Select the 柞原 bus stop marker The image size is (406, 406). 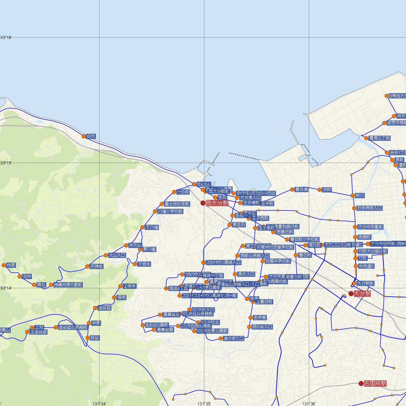4,265
